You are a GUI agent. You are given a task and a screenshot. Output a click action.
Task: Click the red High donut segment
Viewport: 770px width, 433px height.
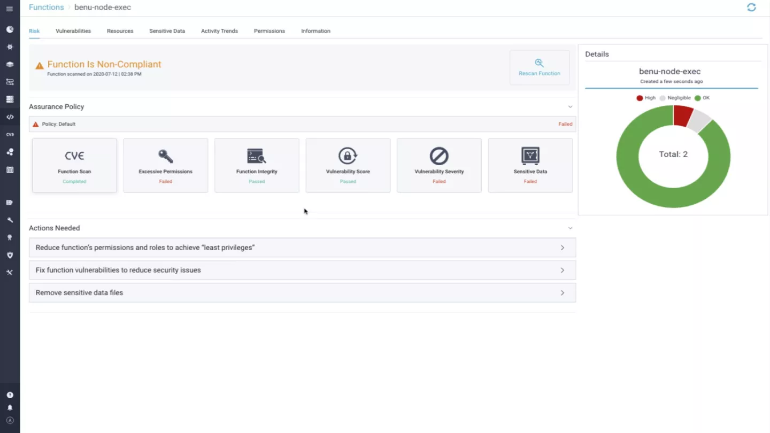point(682,116)
